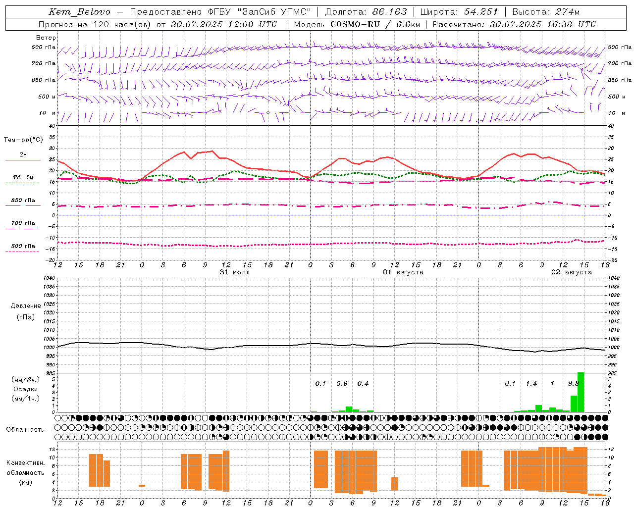Click the Осадки precipitation label
This screenshot has height=507, width=634.
[x=26, y=389]
